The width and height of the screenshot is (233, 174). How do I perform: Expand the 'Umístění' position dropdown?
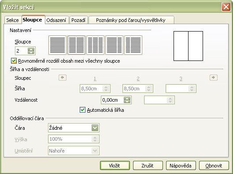click(x=95, y=151)
